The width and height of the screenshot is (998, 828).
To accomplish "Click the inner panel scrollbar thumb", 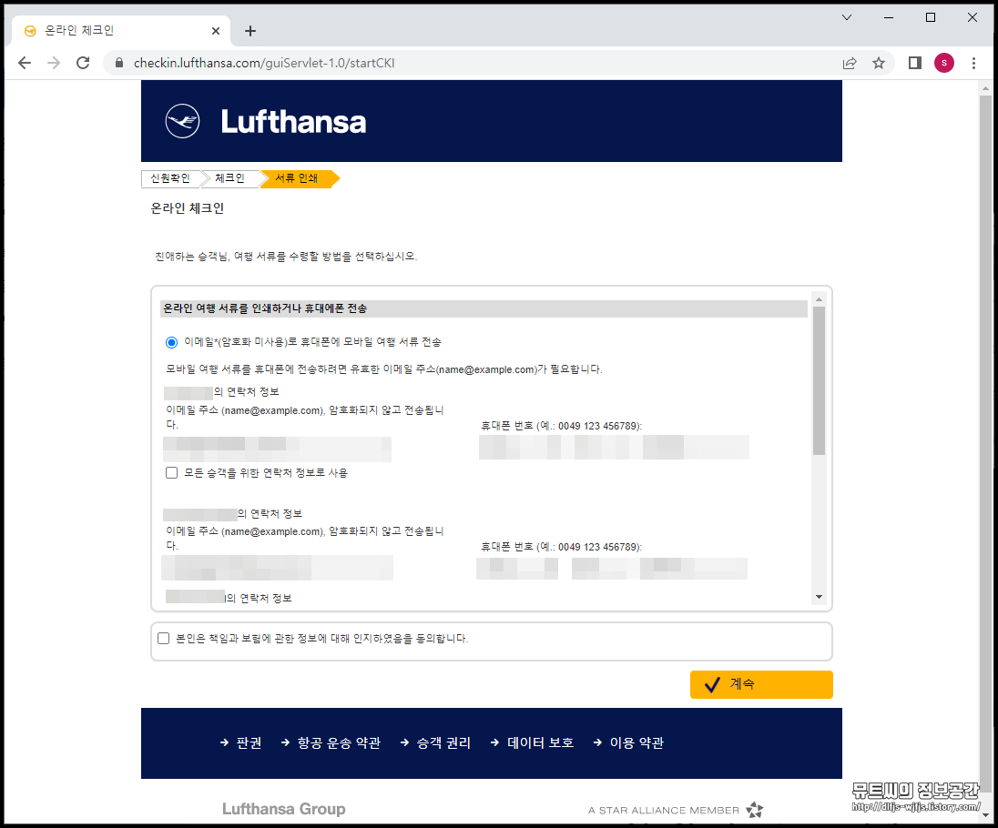I will click(820, 381).
